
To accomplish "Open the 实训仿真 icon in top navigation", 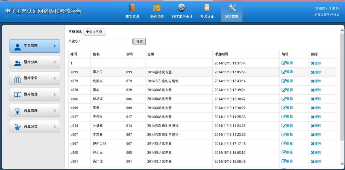I will [157, 8].
